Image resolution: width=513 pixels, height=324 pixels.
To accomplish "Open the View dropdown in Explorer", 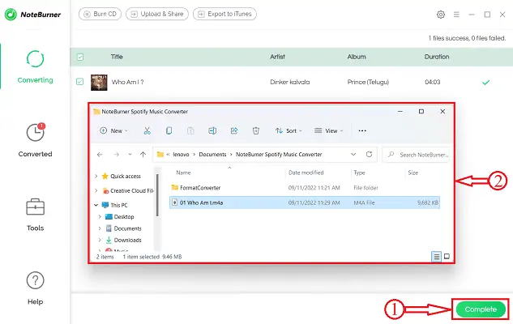I will [x=328, y=130].
